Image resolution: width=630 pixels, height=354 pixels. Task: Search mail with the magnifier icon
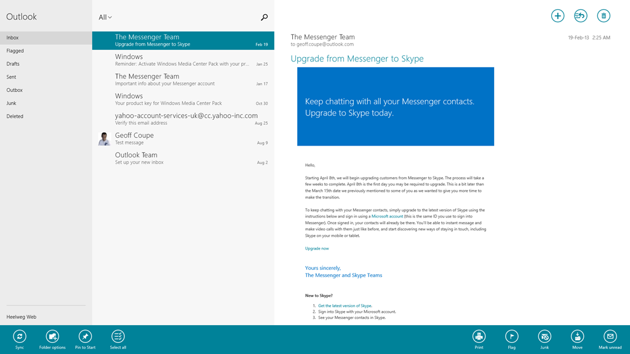coord(264,17)
